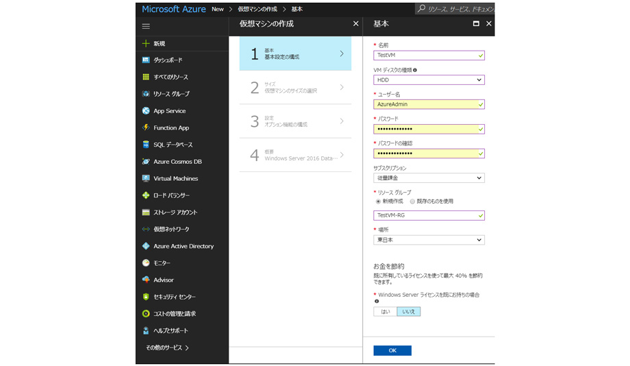Click the OK button
The height and width of the screenshot is (366, 630).
(x=392, y=350)
